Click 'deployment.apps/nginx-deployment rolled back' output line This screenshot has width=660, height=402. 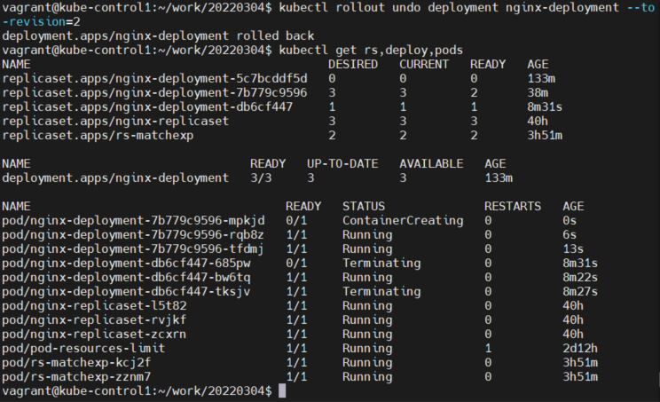(x=158, y=35)
